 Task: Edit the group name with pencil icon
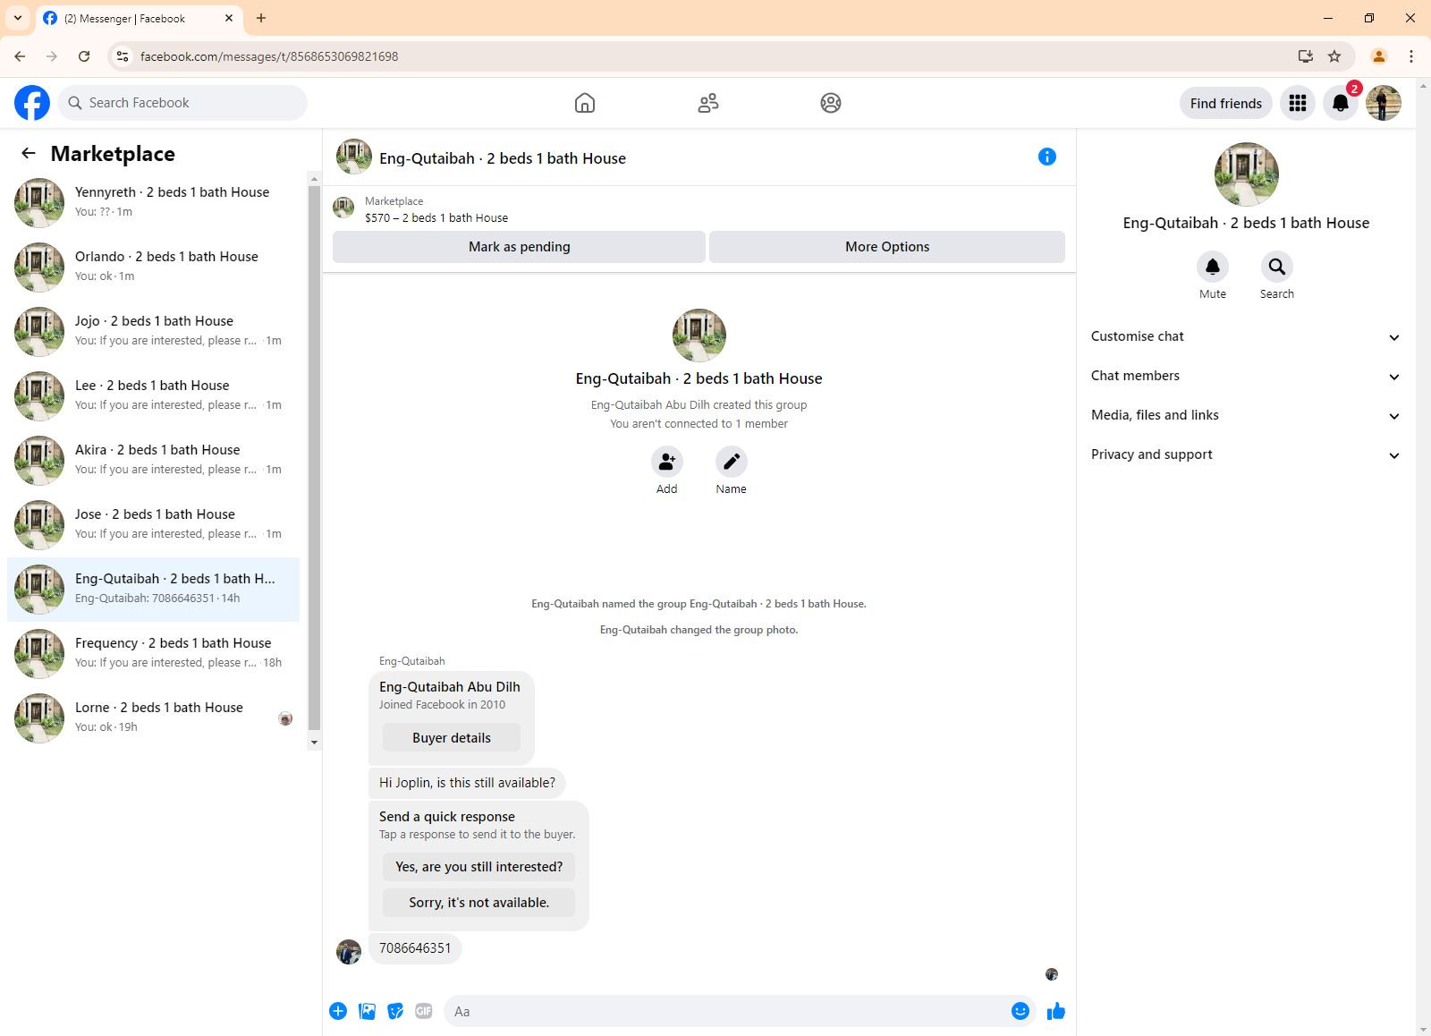click(x=732, y=462)
